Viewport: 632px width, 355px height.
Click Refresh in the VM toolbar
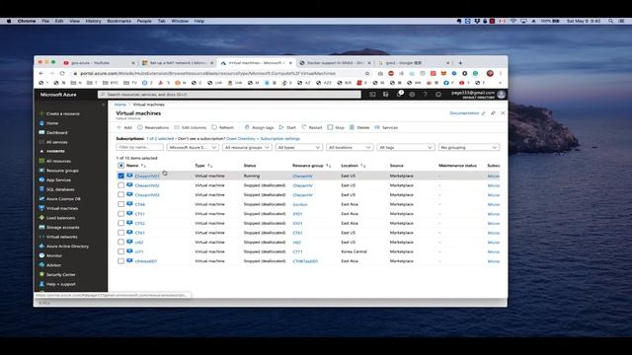click(223, 127)
